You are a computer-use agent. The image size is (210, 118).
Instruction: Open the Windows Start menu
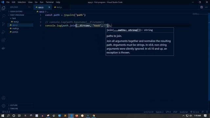3,116
